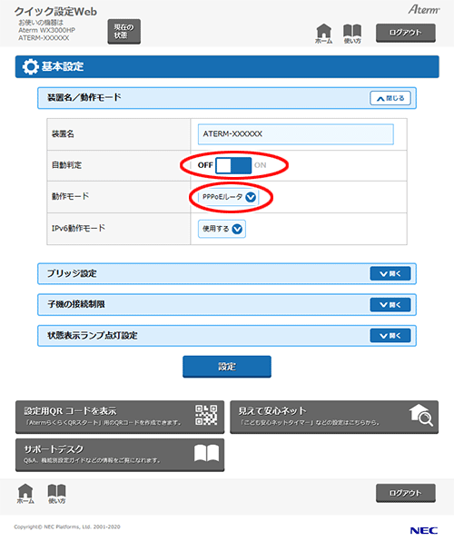The width and height of the screenshot is (454, 551).
Task: Open the 使い方 book icon in header
Action: 352,34
